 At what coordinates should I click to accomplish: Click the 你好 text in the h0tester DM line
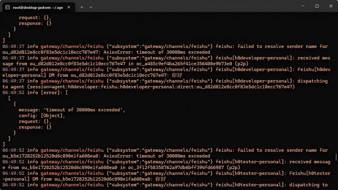[160, 179]
